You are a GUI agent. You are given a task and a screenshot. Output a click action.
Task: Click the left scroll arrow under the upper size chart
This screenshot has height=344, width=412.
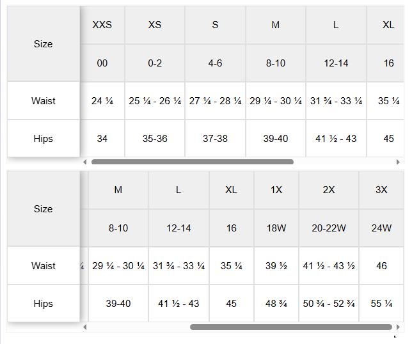(85, 162)
